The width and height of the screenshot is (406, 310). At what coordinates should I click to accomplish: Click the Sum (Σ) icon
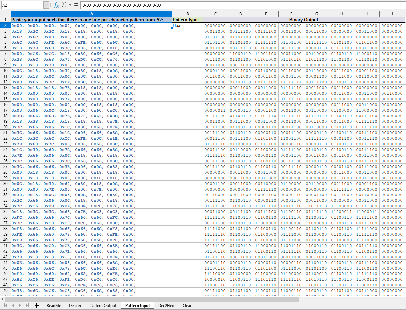click(64, 5)
